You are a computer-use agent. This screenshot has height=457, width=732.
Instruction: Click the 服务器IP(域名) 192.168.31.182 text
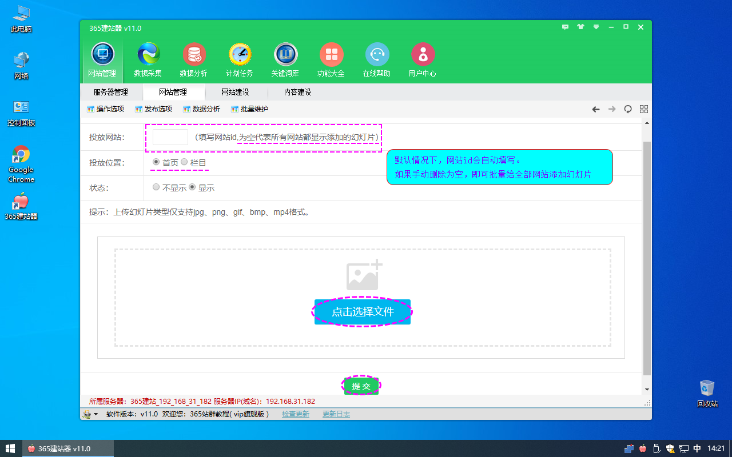(264, 402)
